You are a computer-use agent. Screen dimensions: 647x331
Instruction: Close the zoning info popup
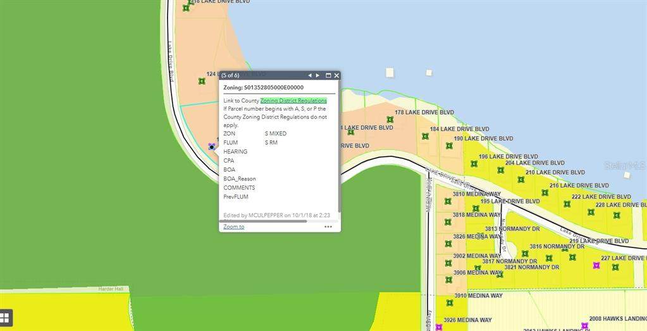coord(336,75)
